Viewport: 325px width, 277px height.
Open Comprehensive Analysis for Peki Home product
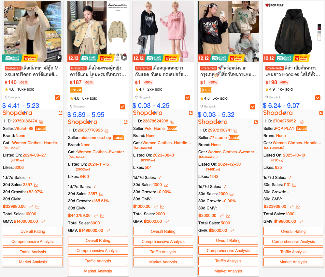(x=163, y=242)
